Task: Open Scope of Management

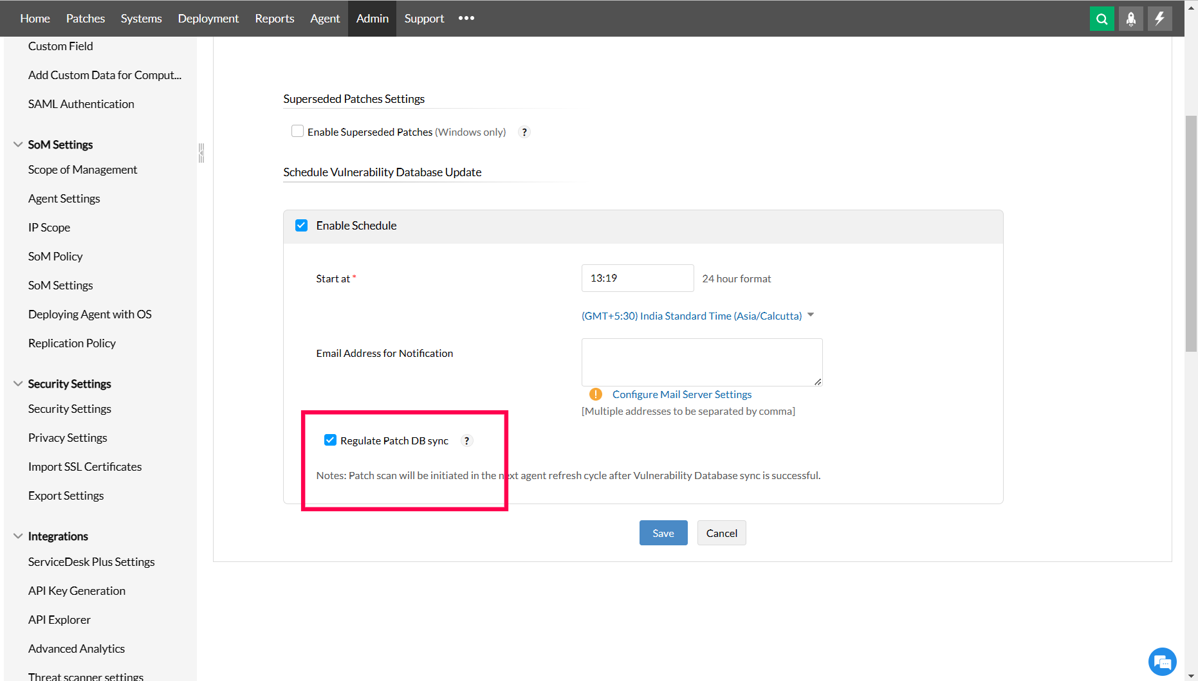Action: click(x=82, y=170)
